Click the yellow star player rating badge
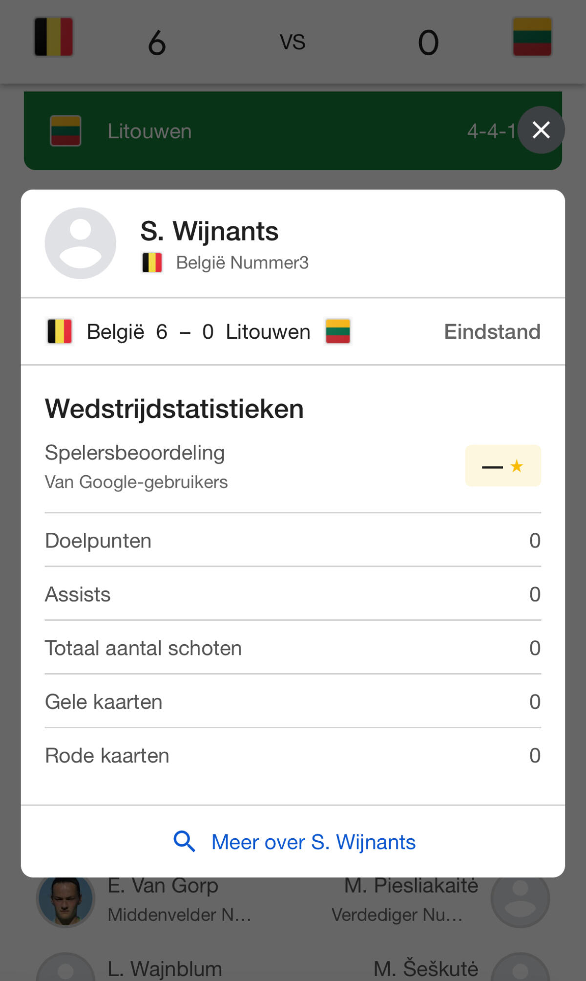 (502, 466)
